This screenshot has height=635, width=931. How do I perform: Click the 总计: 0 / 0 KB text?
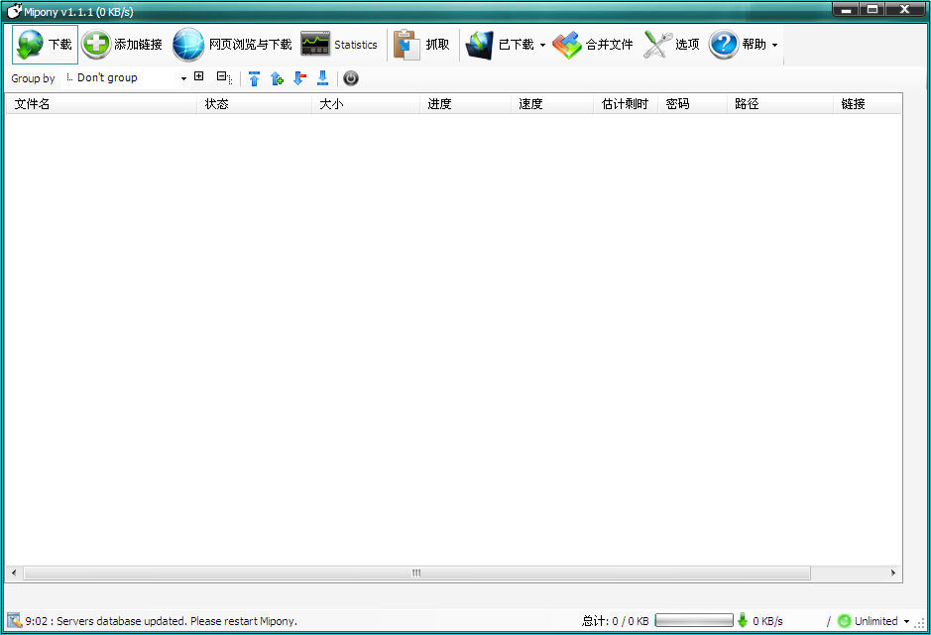point(615,621)
